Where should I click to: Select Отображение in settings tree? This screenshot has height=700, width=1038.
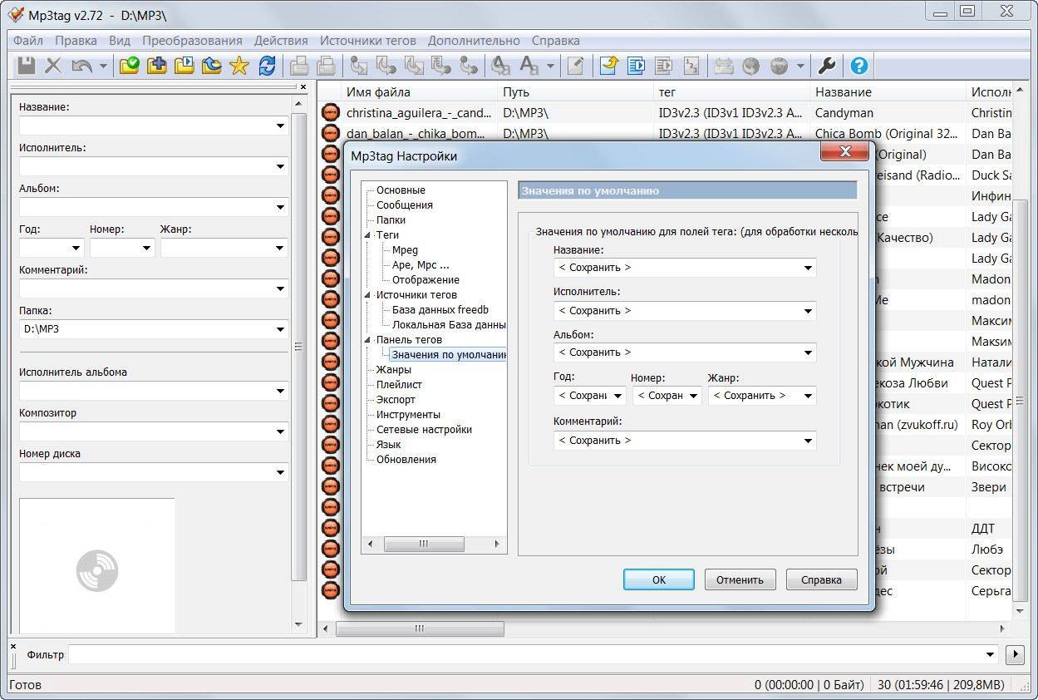coord(426,279)
